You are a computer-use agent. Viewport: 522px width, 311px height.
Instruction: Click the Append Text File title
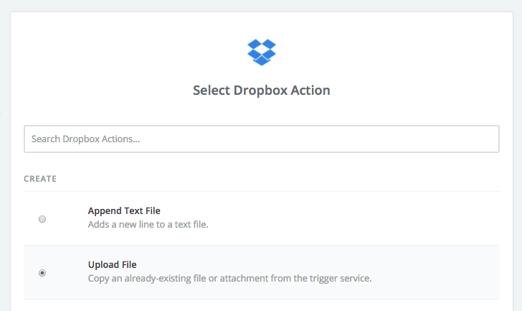[x=124, y=210]
